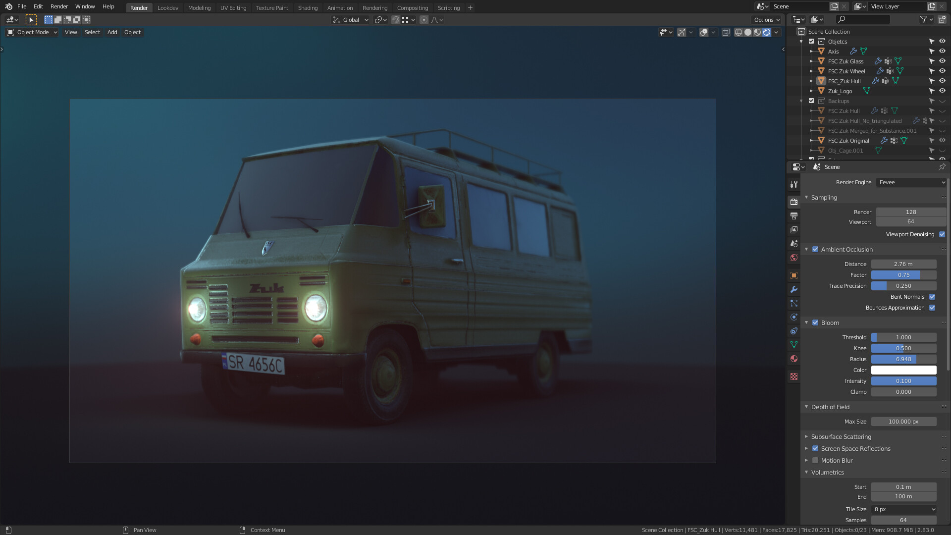This screenshot has height=535, width=951.
Task: Open the Render Engine dropdown
Action: [910, 182]
